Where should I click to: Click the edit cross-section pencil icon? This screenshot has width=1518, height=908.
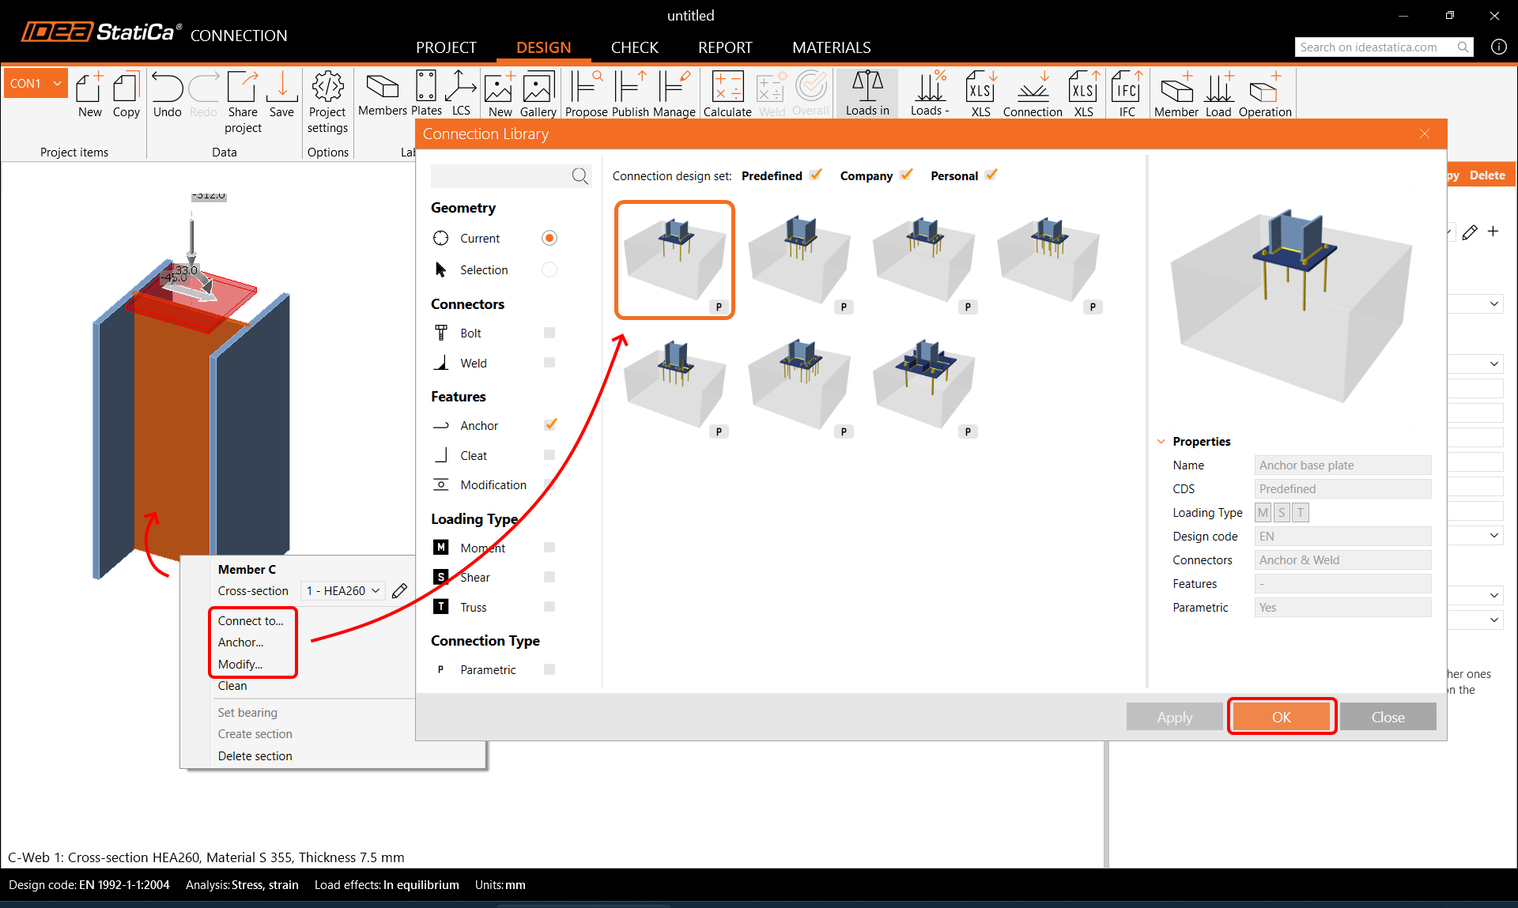click(400, 591)
